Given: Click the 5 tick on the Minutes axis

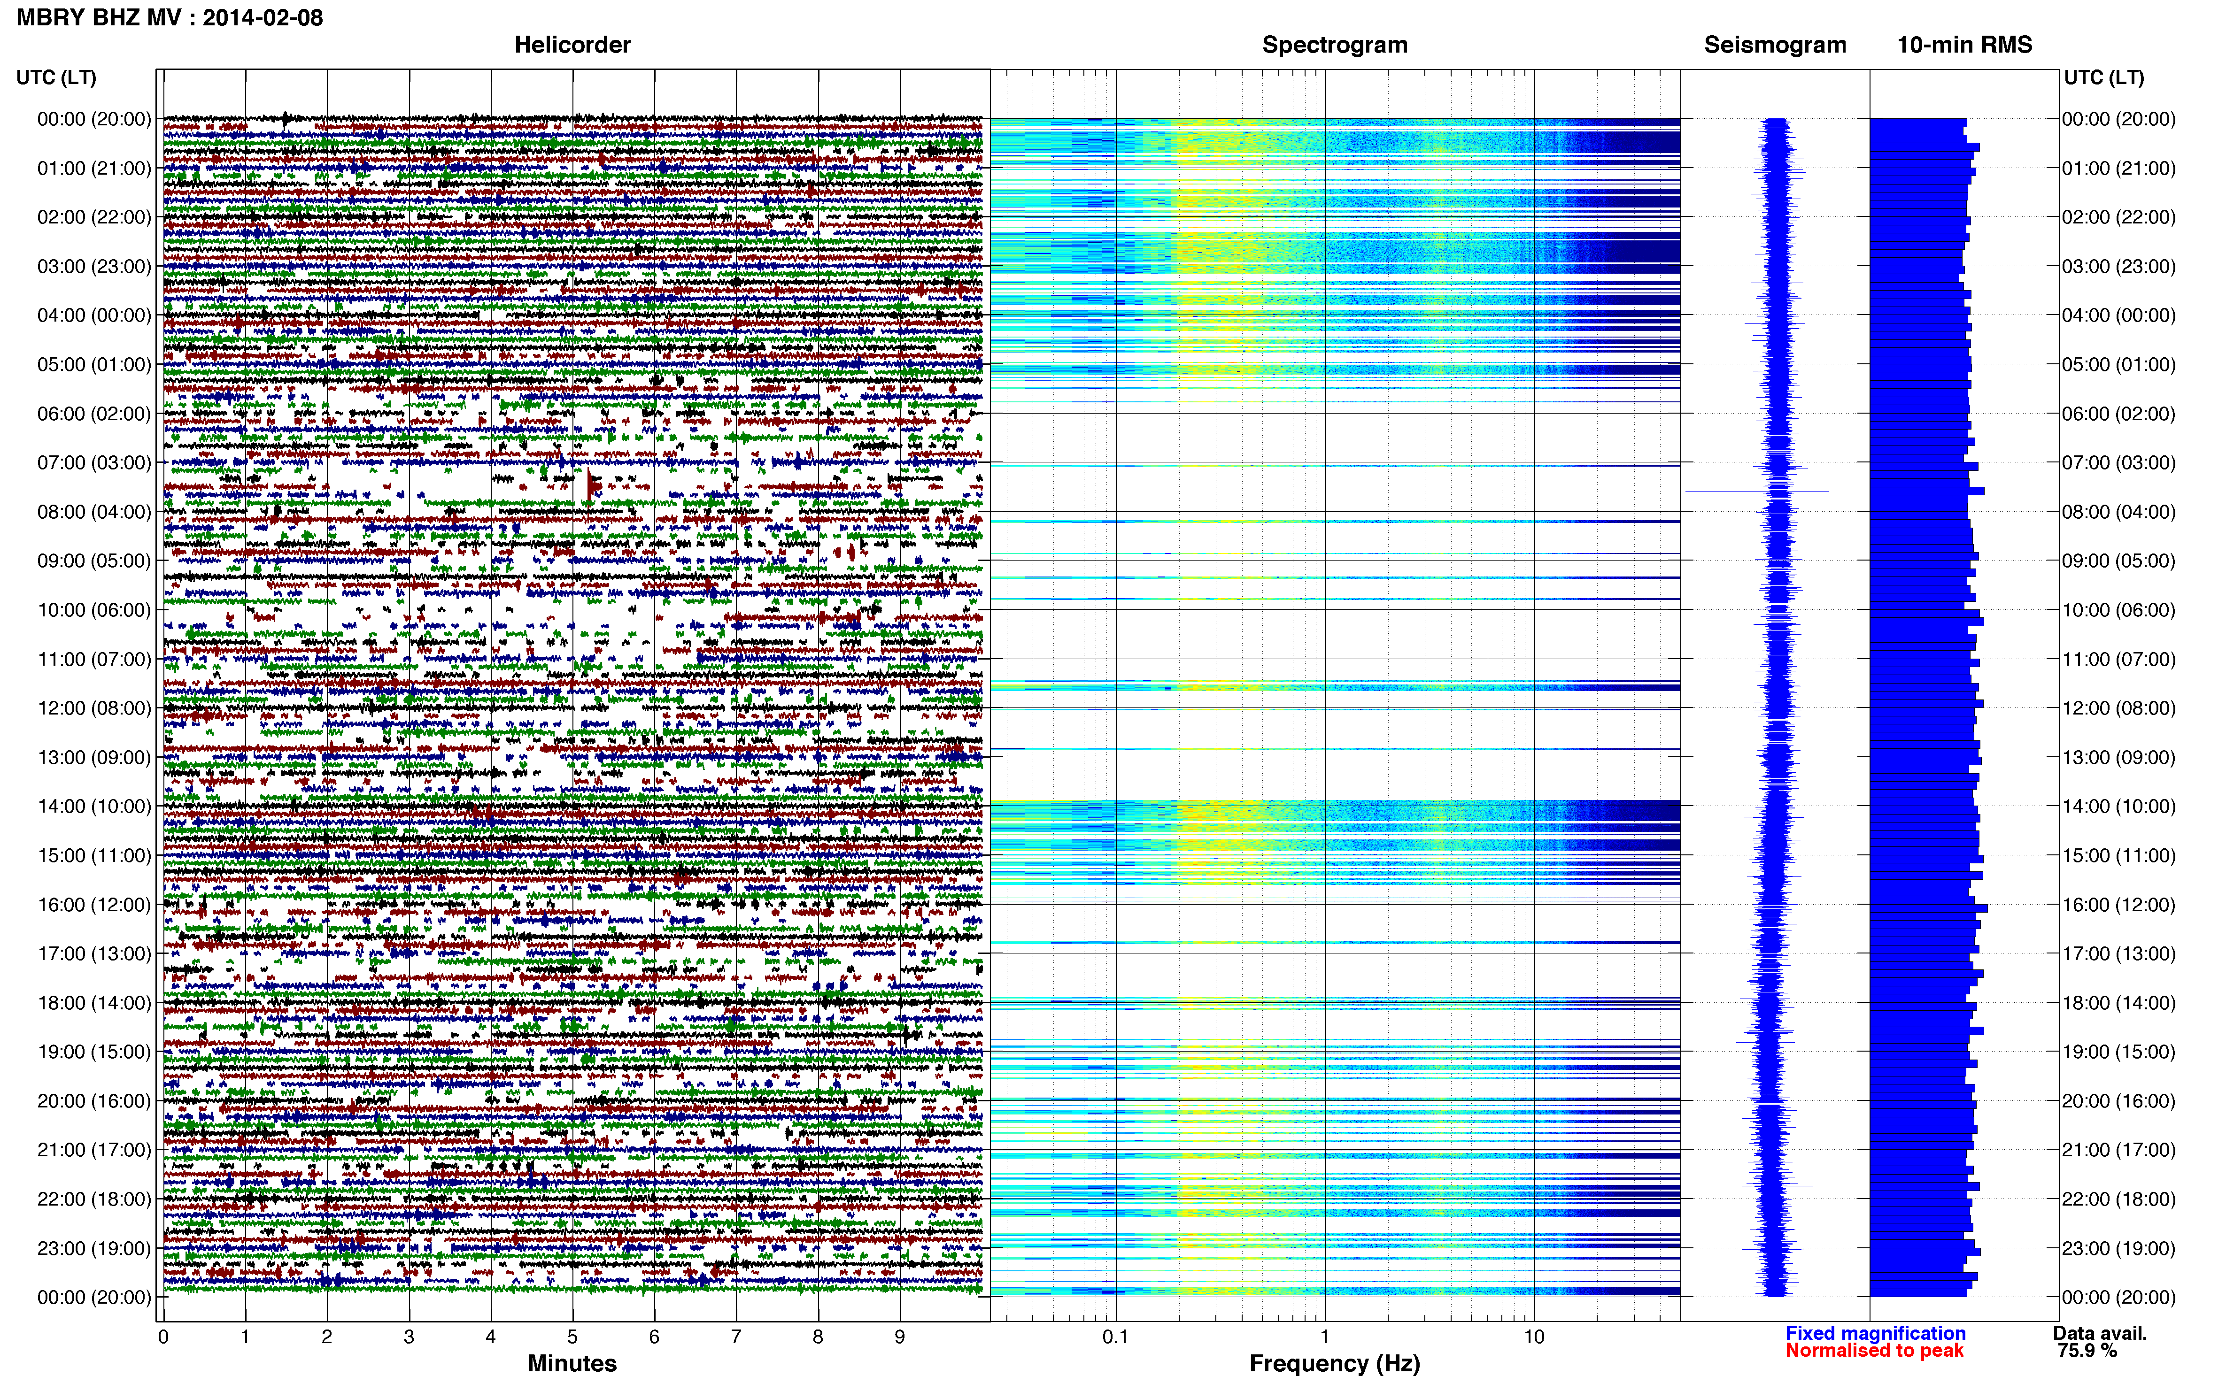Looking at the screenshot, I should tap(572, 1337).
